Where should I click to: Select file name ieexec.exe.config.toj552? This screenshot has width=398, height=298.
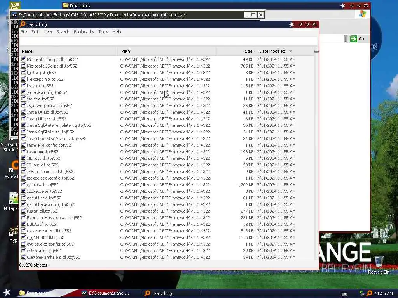click(51, 178)
